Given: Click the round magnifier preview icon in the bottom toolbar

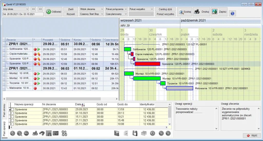Looking at the screenshot, I should [x=20, y=134].
